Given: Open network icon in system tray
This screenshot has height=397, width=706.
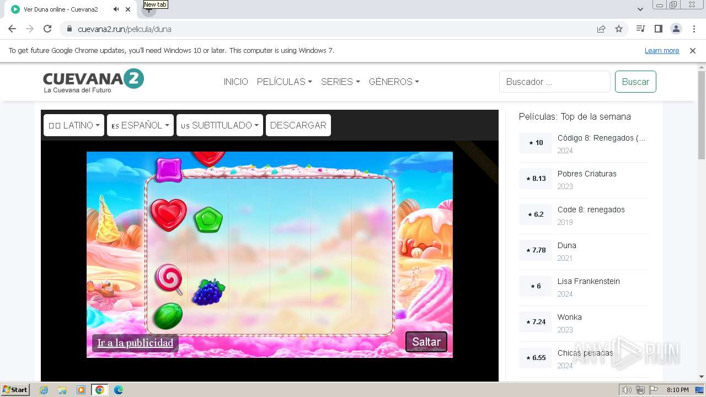Looking at the screenshot, I should [640, 390].
